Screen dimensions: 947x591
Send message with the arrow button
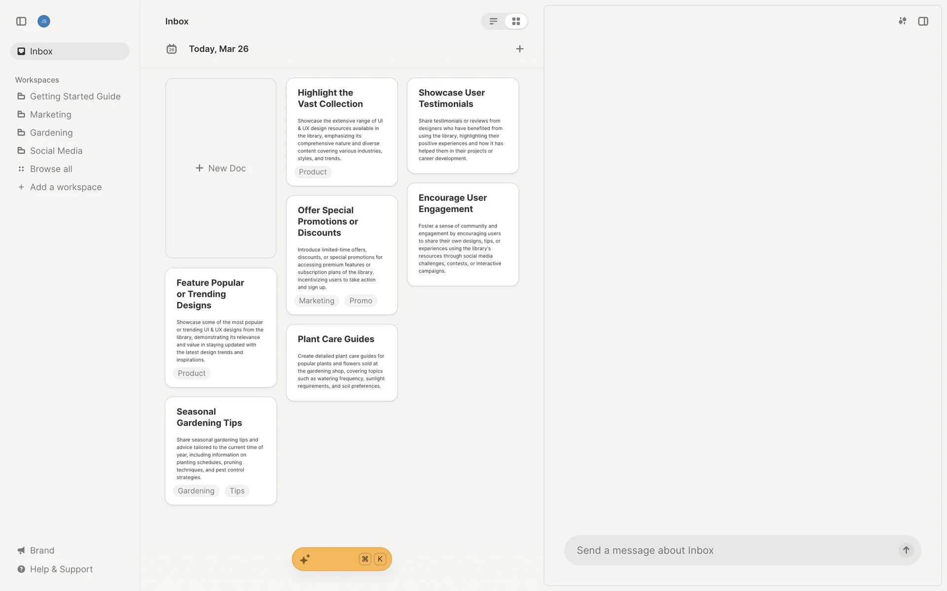(906, 550)
